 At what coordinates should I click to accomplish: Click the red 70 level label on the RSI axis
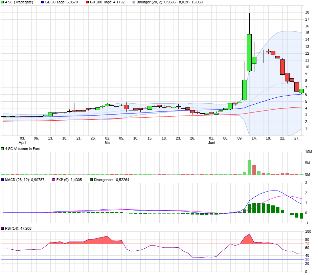click(x=307, y=244)
